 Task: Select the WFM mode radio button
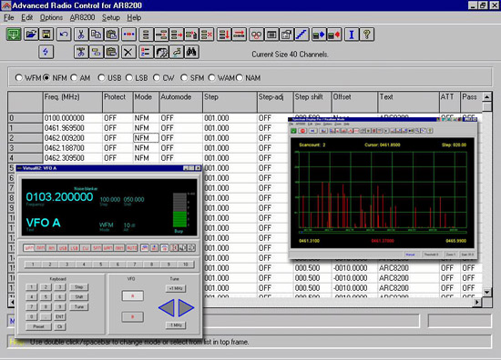click(19, 78)
